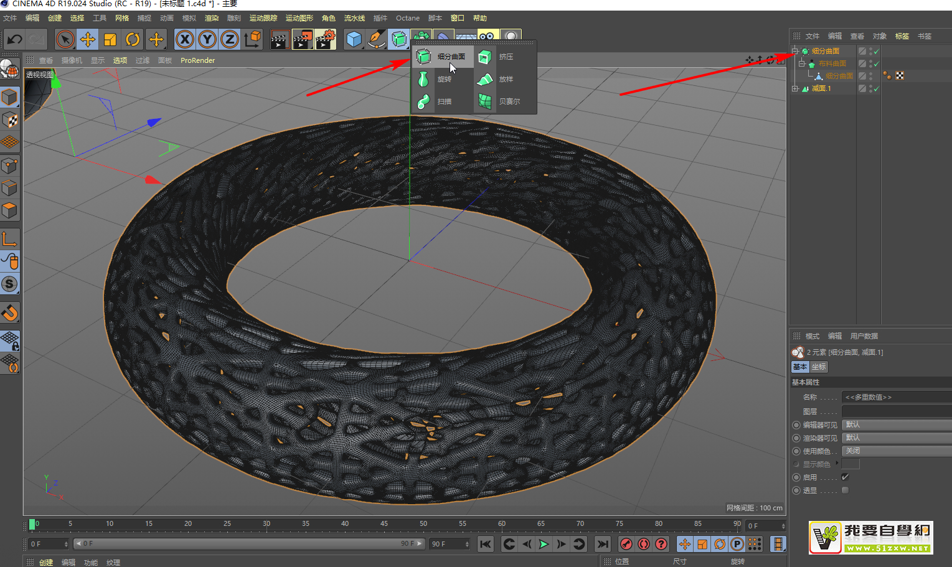Screen dimensions: 952x567
Task: Toggle the 启用 checkbox
Action: point(845,477)
